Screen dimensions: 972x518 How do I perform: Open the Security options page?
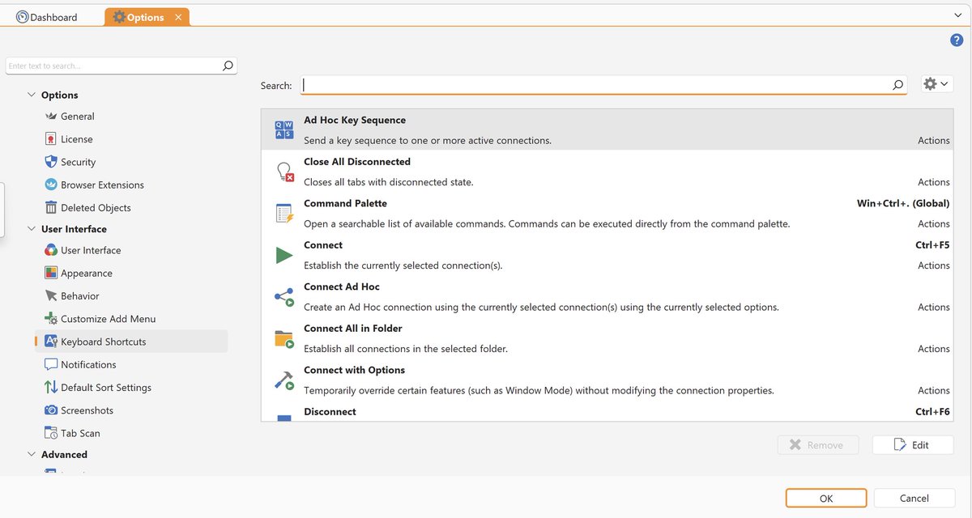79,162
